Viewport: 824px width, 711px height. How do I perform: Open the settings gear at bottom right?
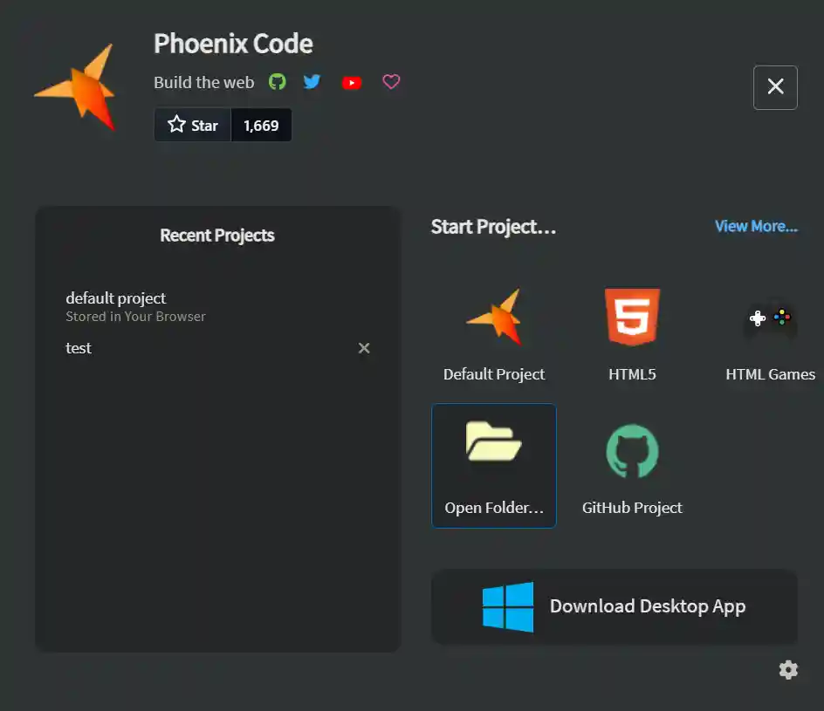pos(788,669)
